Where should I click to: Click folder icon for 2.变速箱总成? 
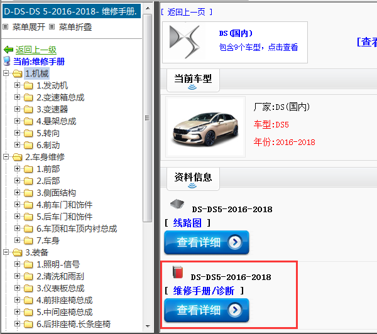pyautogui.click(x=28, y=97)
